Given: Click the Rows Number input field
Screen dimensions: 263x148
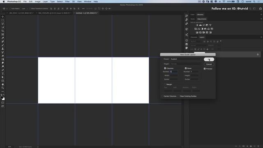Looking at the screenshot, I should (x=194, y=72).
